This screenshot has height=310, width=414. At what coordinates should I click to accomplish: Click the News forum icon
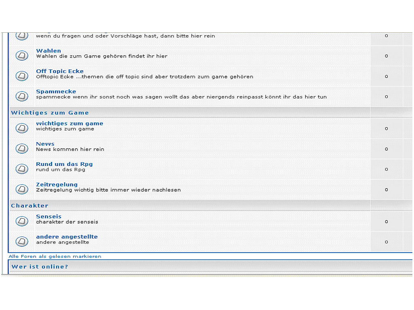(22, 149)
